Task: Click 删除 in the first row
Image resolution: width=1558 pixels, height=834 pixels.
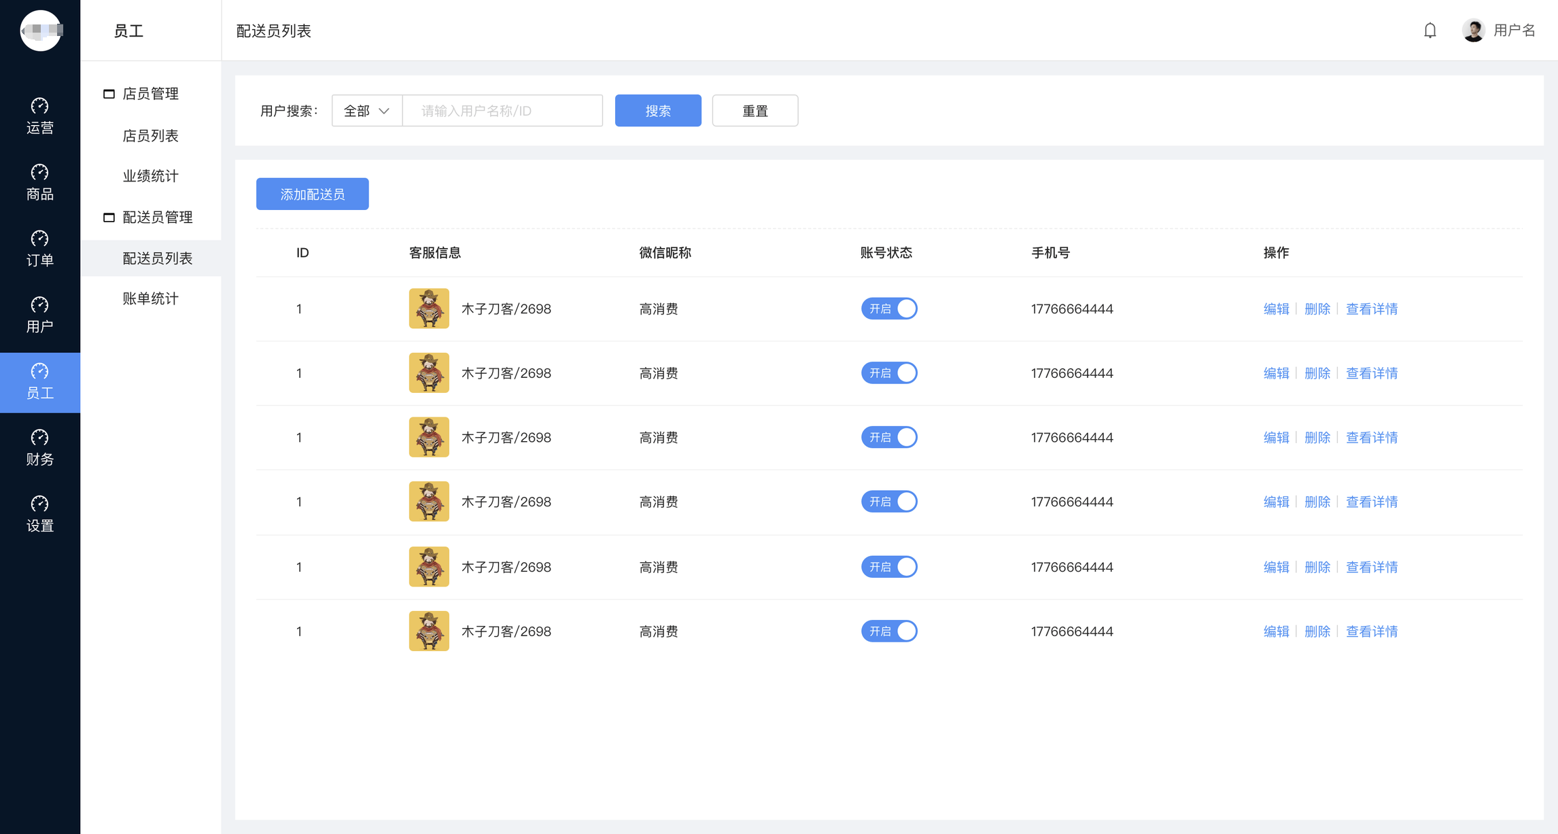Action: click(1317, 309)
